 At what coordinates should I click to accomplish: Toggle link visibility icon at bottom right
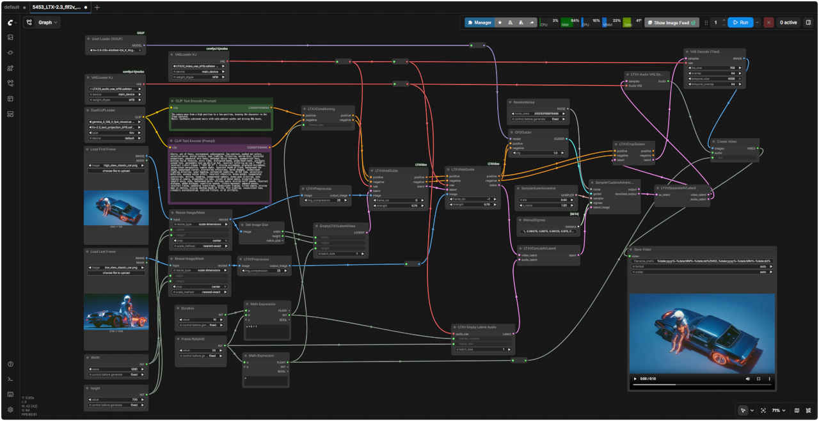click(x=809, y=410)
